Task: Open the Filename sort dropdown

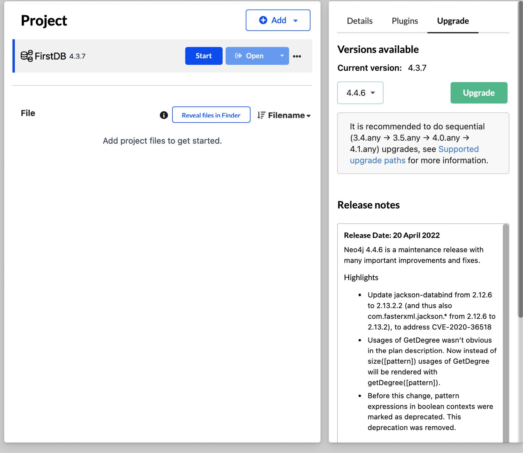Action: (289, 115)
